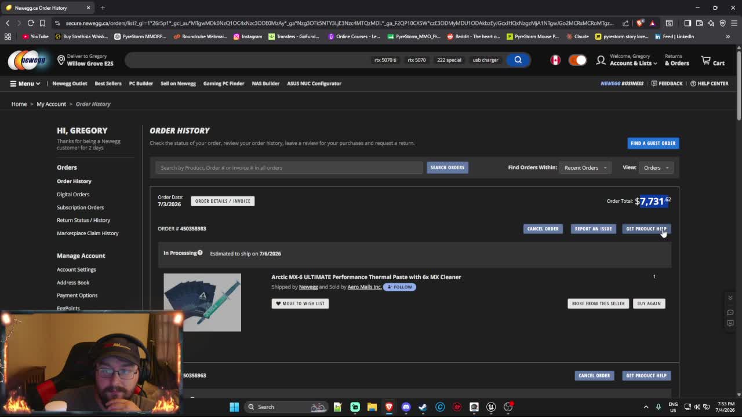The height and width of the screenshot is (417, 742).
Task: Open Arctic MX-6 thermal paste product link
Action: tap(366, 277)
